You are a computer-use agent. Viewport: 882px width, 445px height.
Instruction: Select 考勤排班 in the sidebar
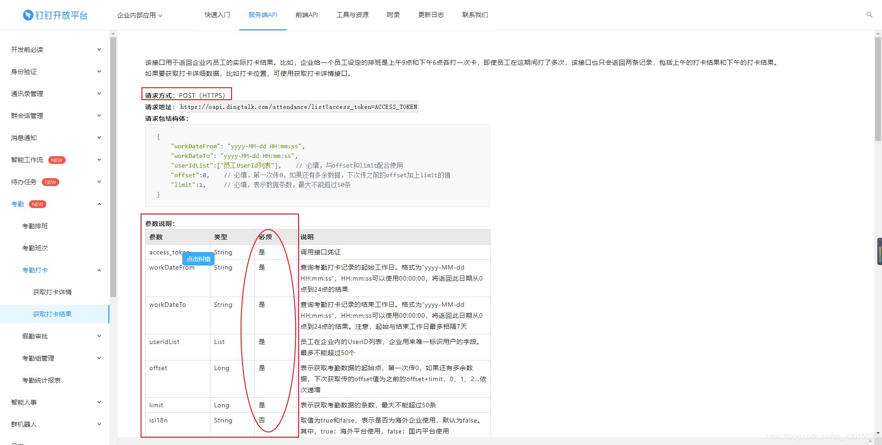click(35, 226)
